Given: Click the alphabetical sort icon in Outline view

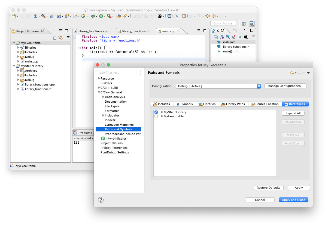Looking at the screenshot, I should tap(222, 37).
